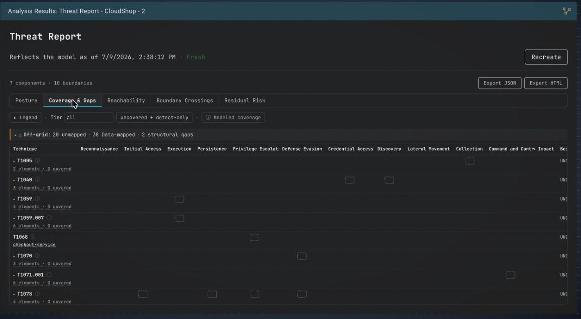Image resolution: width=581 pixels, height=319 pixels.
Task: Expand the Legend section
Action: point(25,118)
